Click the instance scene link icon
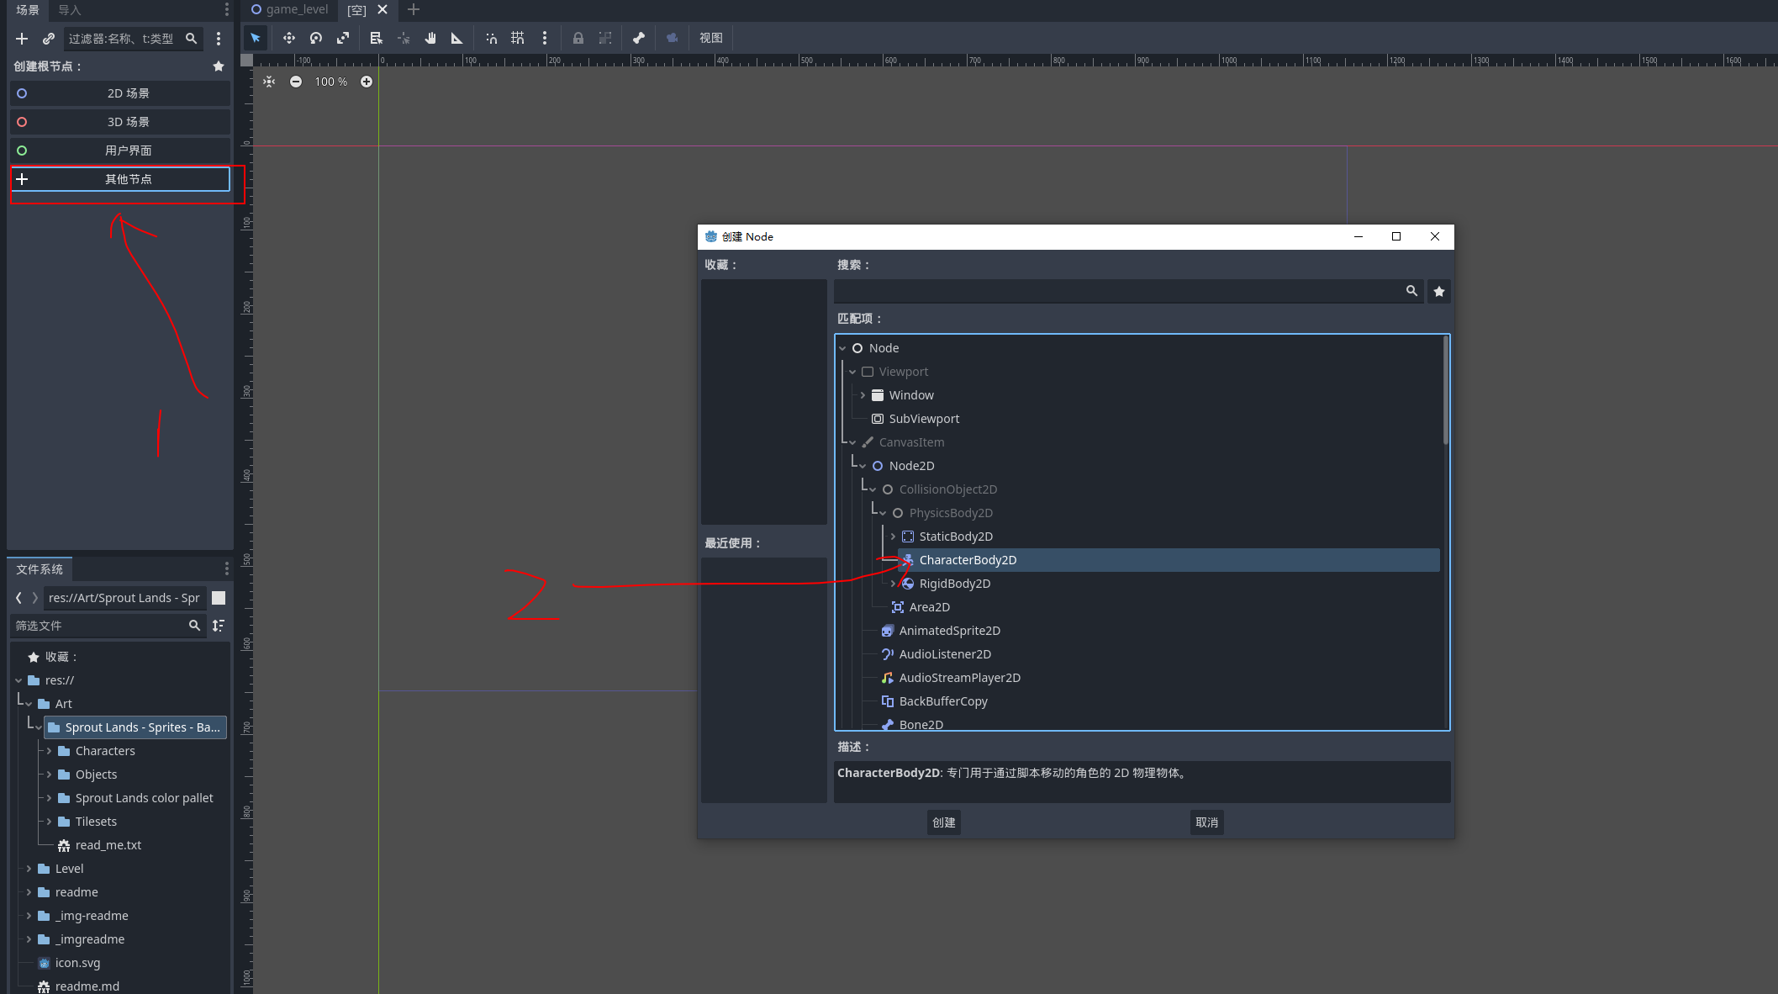Viewport: 1778px width, 994px height. [49, 39]
